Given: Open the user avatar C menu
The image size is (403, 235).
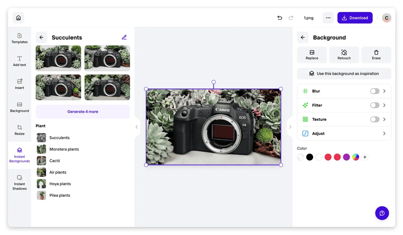Looking at the screenshot, I should pos(387,18).
